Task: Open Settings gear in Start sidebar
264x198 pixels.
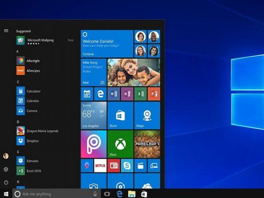Action: (x=6, y=169)
